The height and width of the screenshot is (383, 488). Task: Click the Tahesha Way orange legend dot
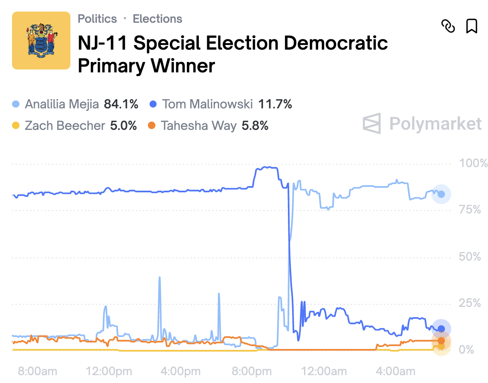[x=152, y=126]
